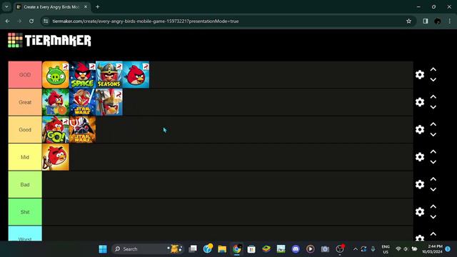Select Bad Piggies icon in GOD tier

tap(56, 74)
